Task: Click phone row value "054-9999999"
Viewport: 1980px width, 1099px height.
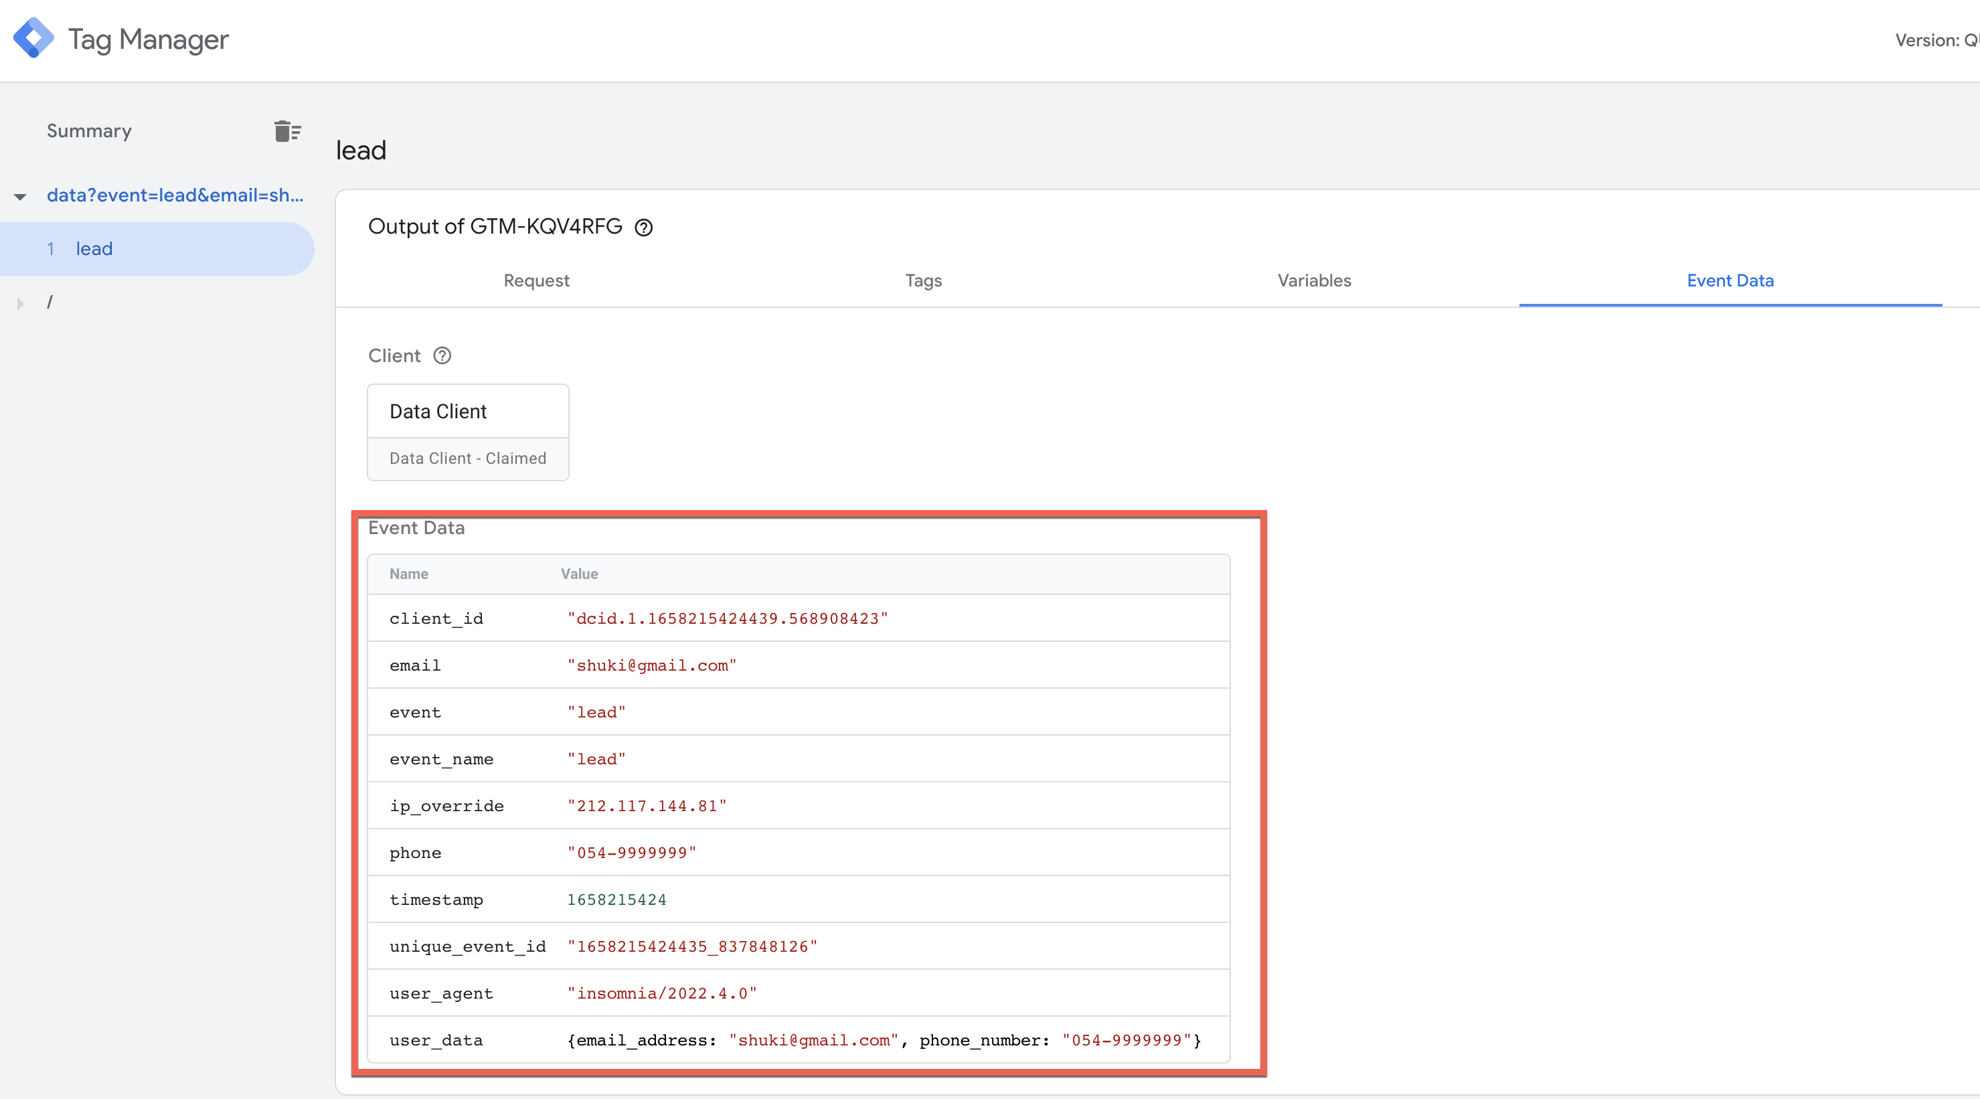Action: click(x=632, y=853)
